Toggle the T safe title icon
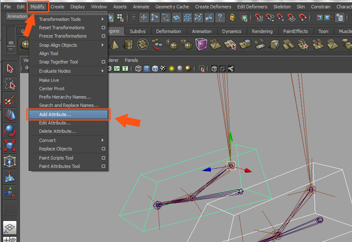This screenshot has height=242, width=352. pos(125,69)
